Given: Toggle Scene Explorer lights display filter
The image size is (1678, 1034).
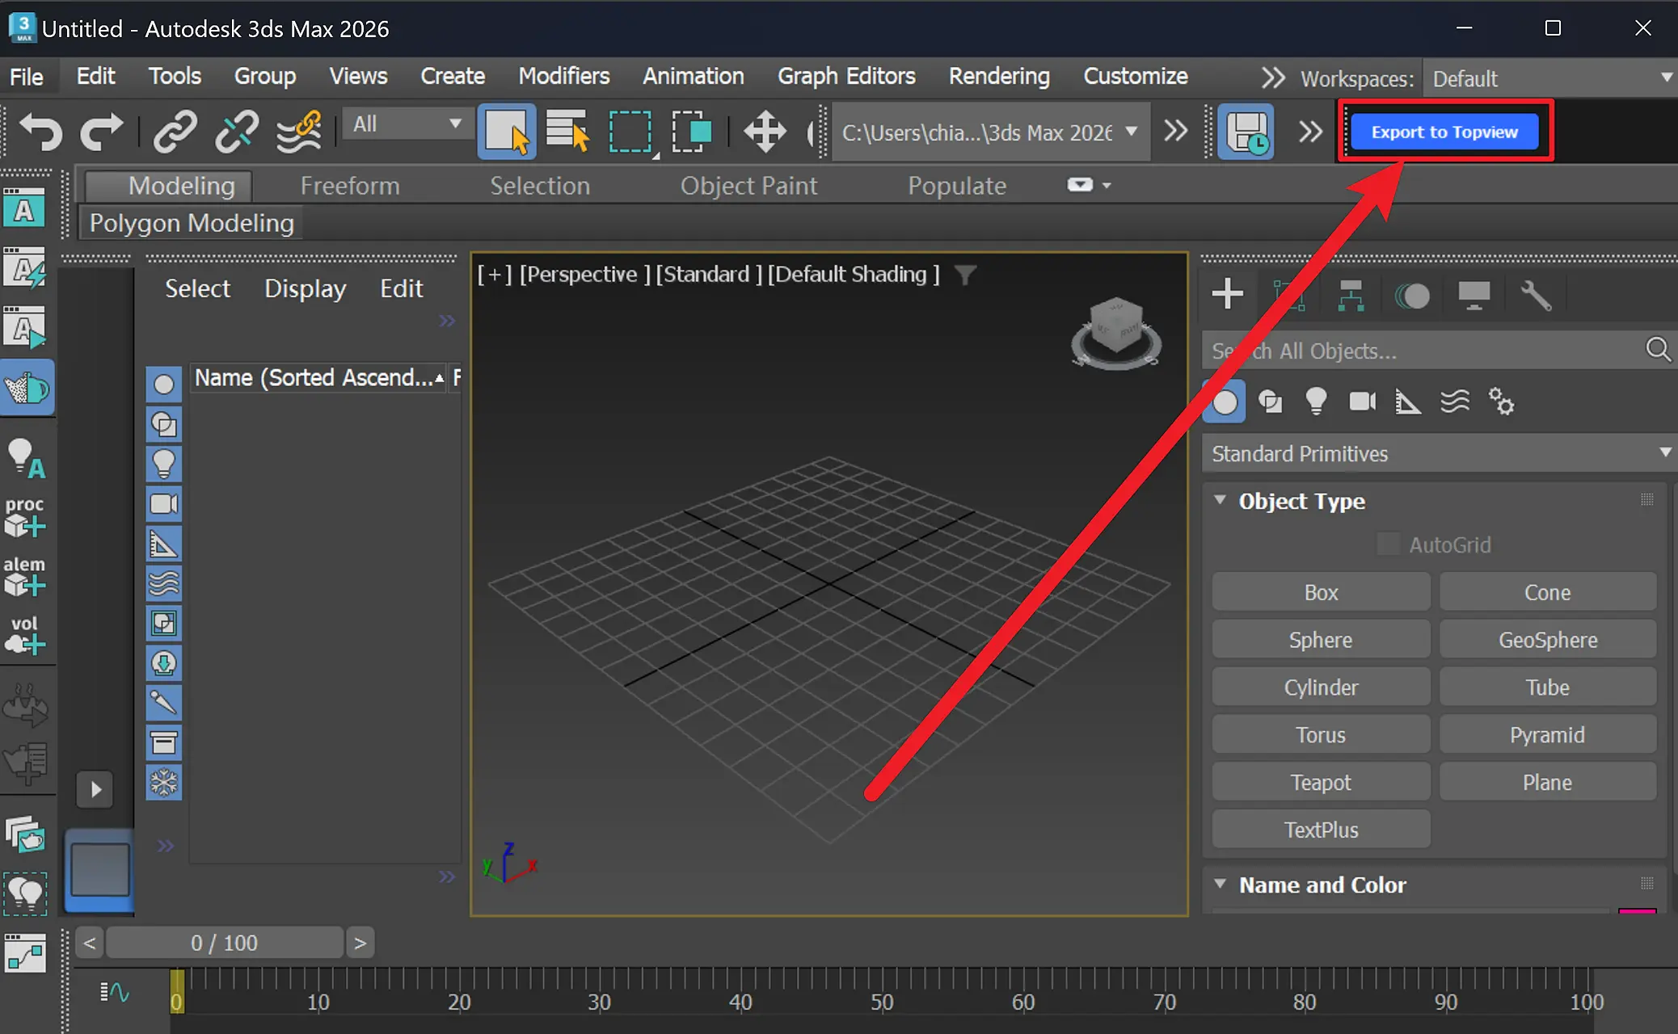Looking at the screenshot, I should [x=163, y=464].
